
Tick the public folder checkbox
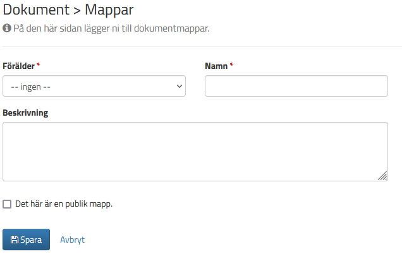pyautogui.click(x=8, y=204)
